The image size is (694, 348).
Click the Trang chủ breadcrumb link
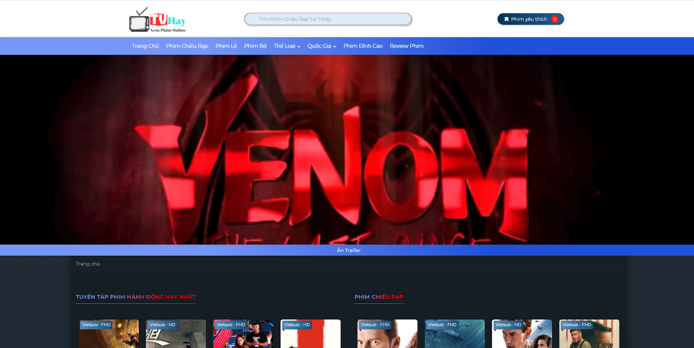pos(88,264)
